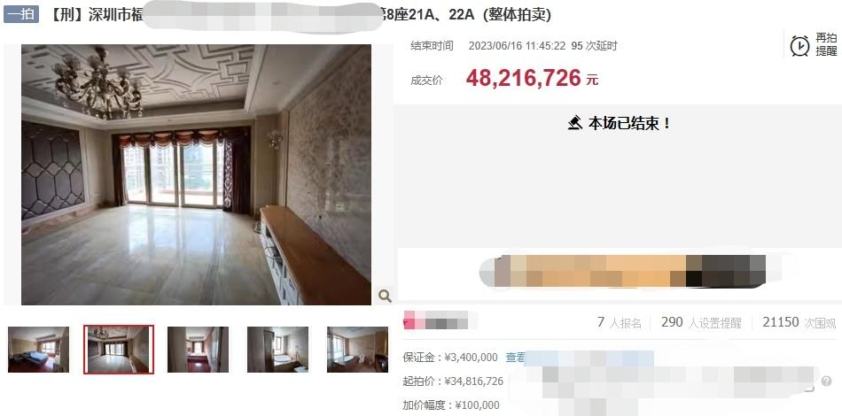Click the 290 人设置提醒 counter
The height and width of the screenshot is (416, 842).
click(701, 323)
